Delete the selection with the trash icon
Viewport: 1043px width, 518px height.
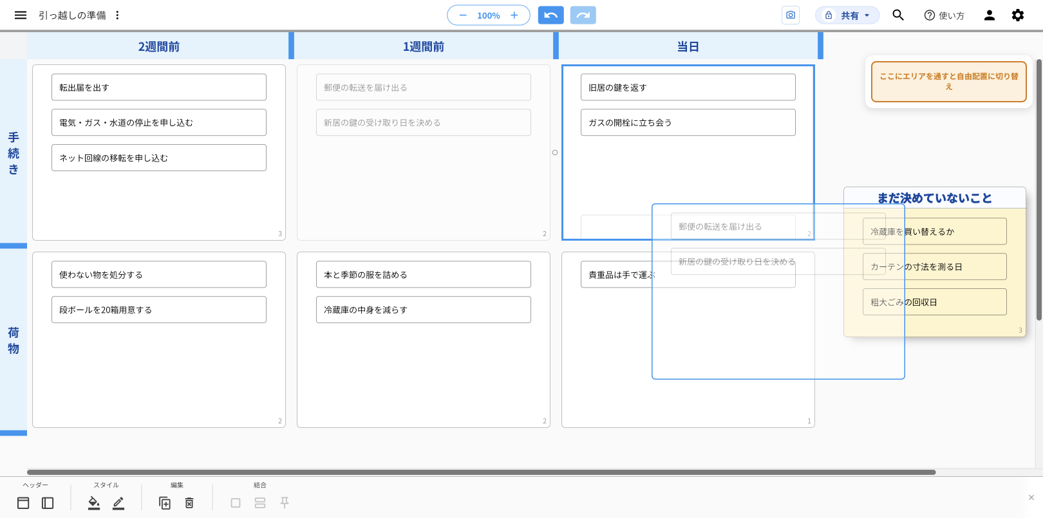pos(189,503)
